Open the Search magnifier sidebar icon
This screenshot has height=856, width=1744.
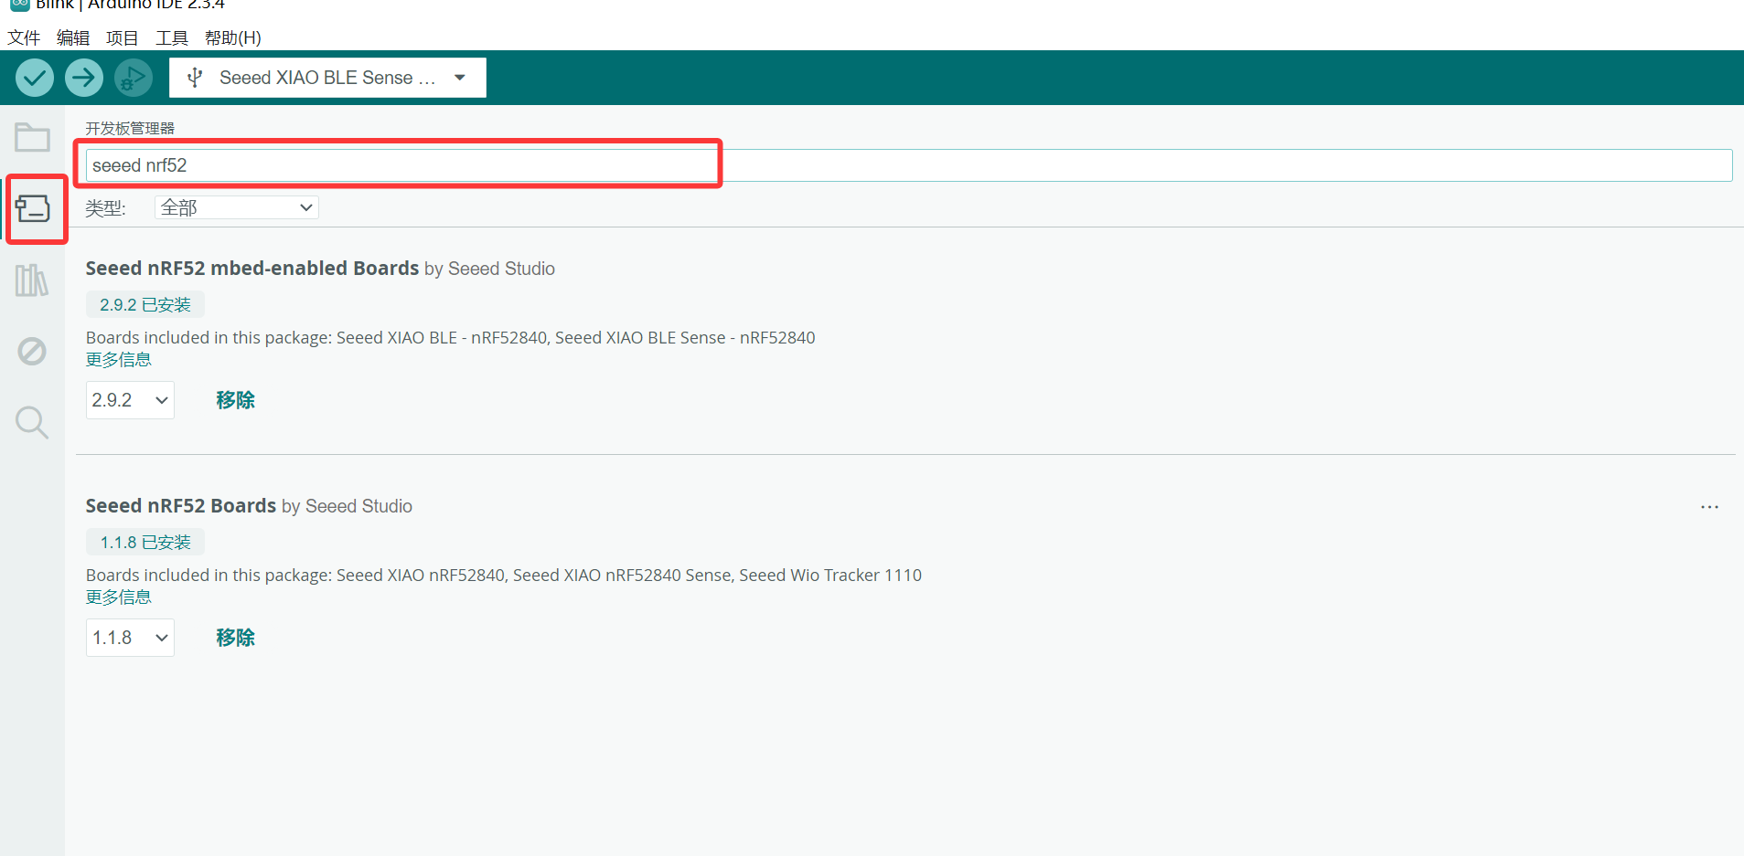32,422
